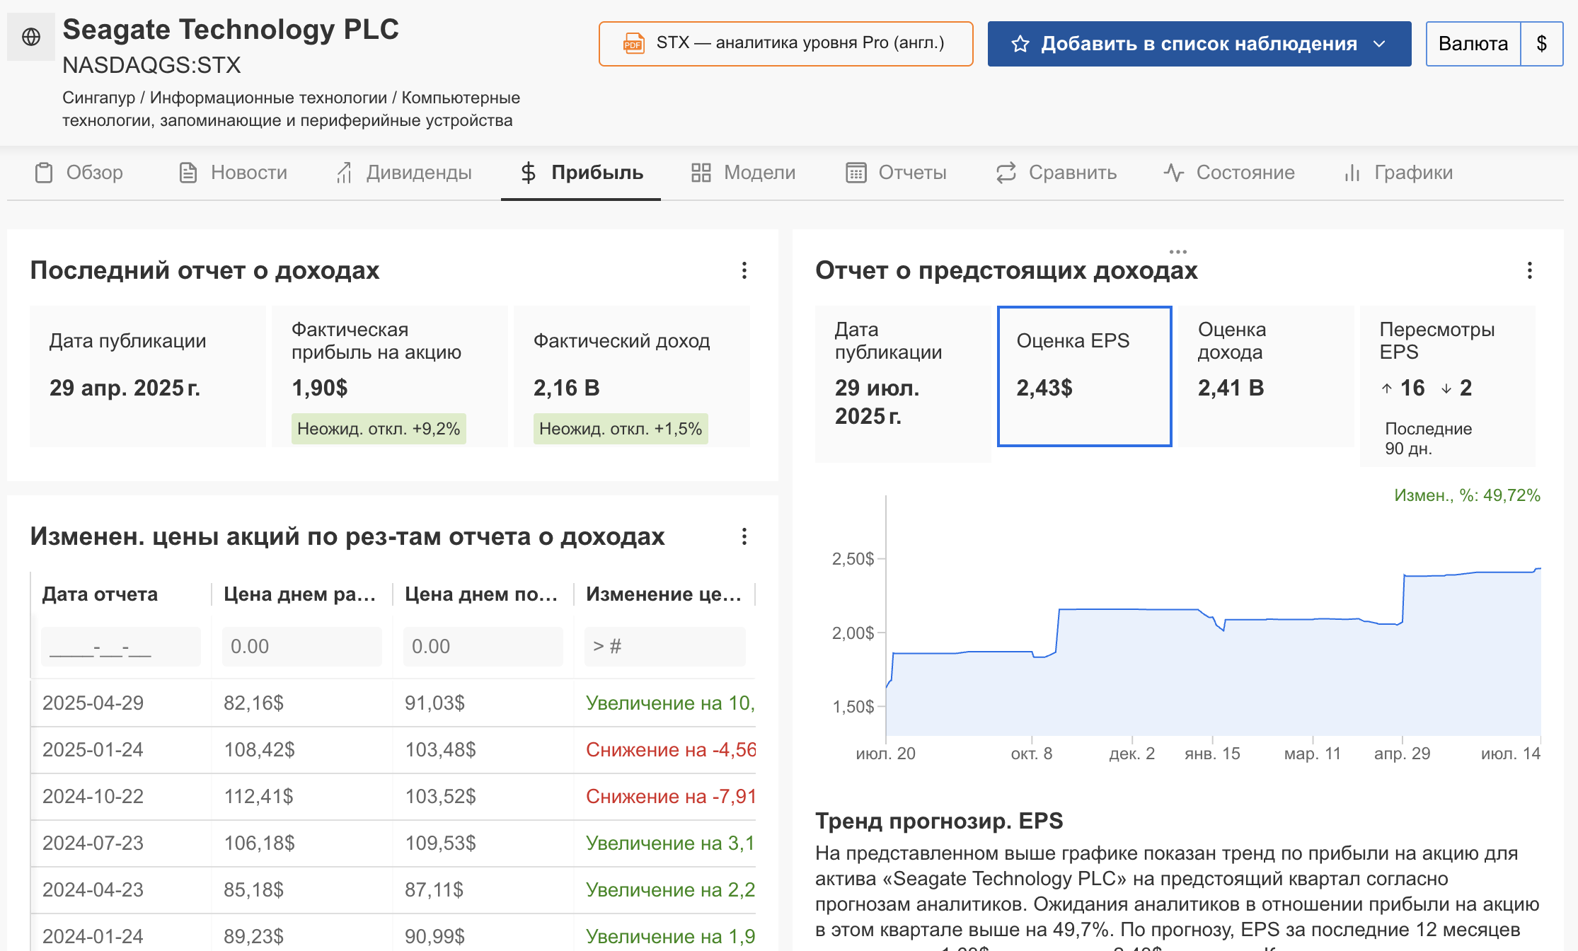
Task: Click the bar chart icon of Графики
Action: coord(1352,173)
